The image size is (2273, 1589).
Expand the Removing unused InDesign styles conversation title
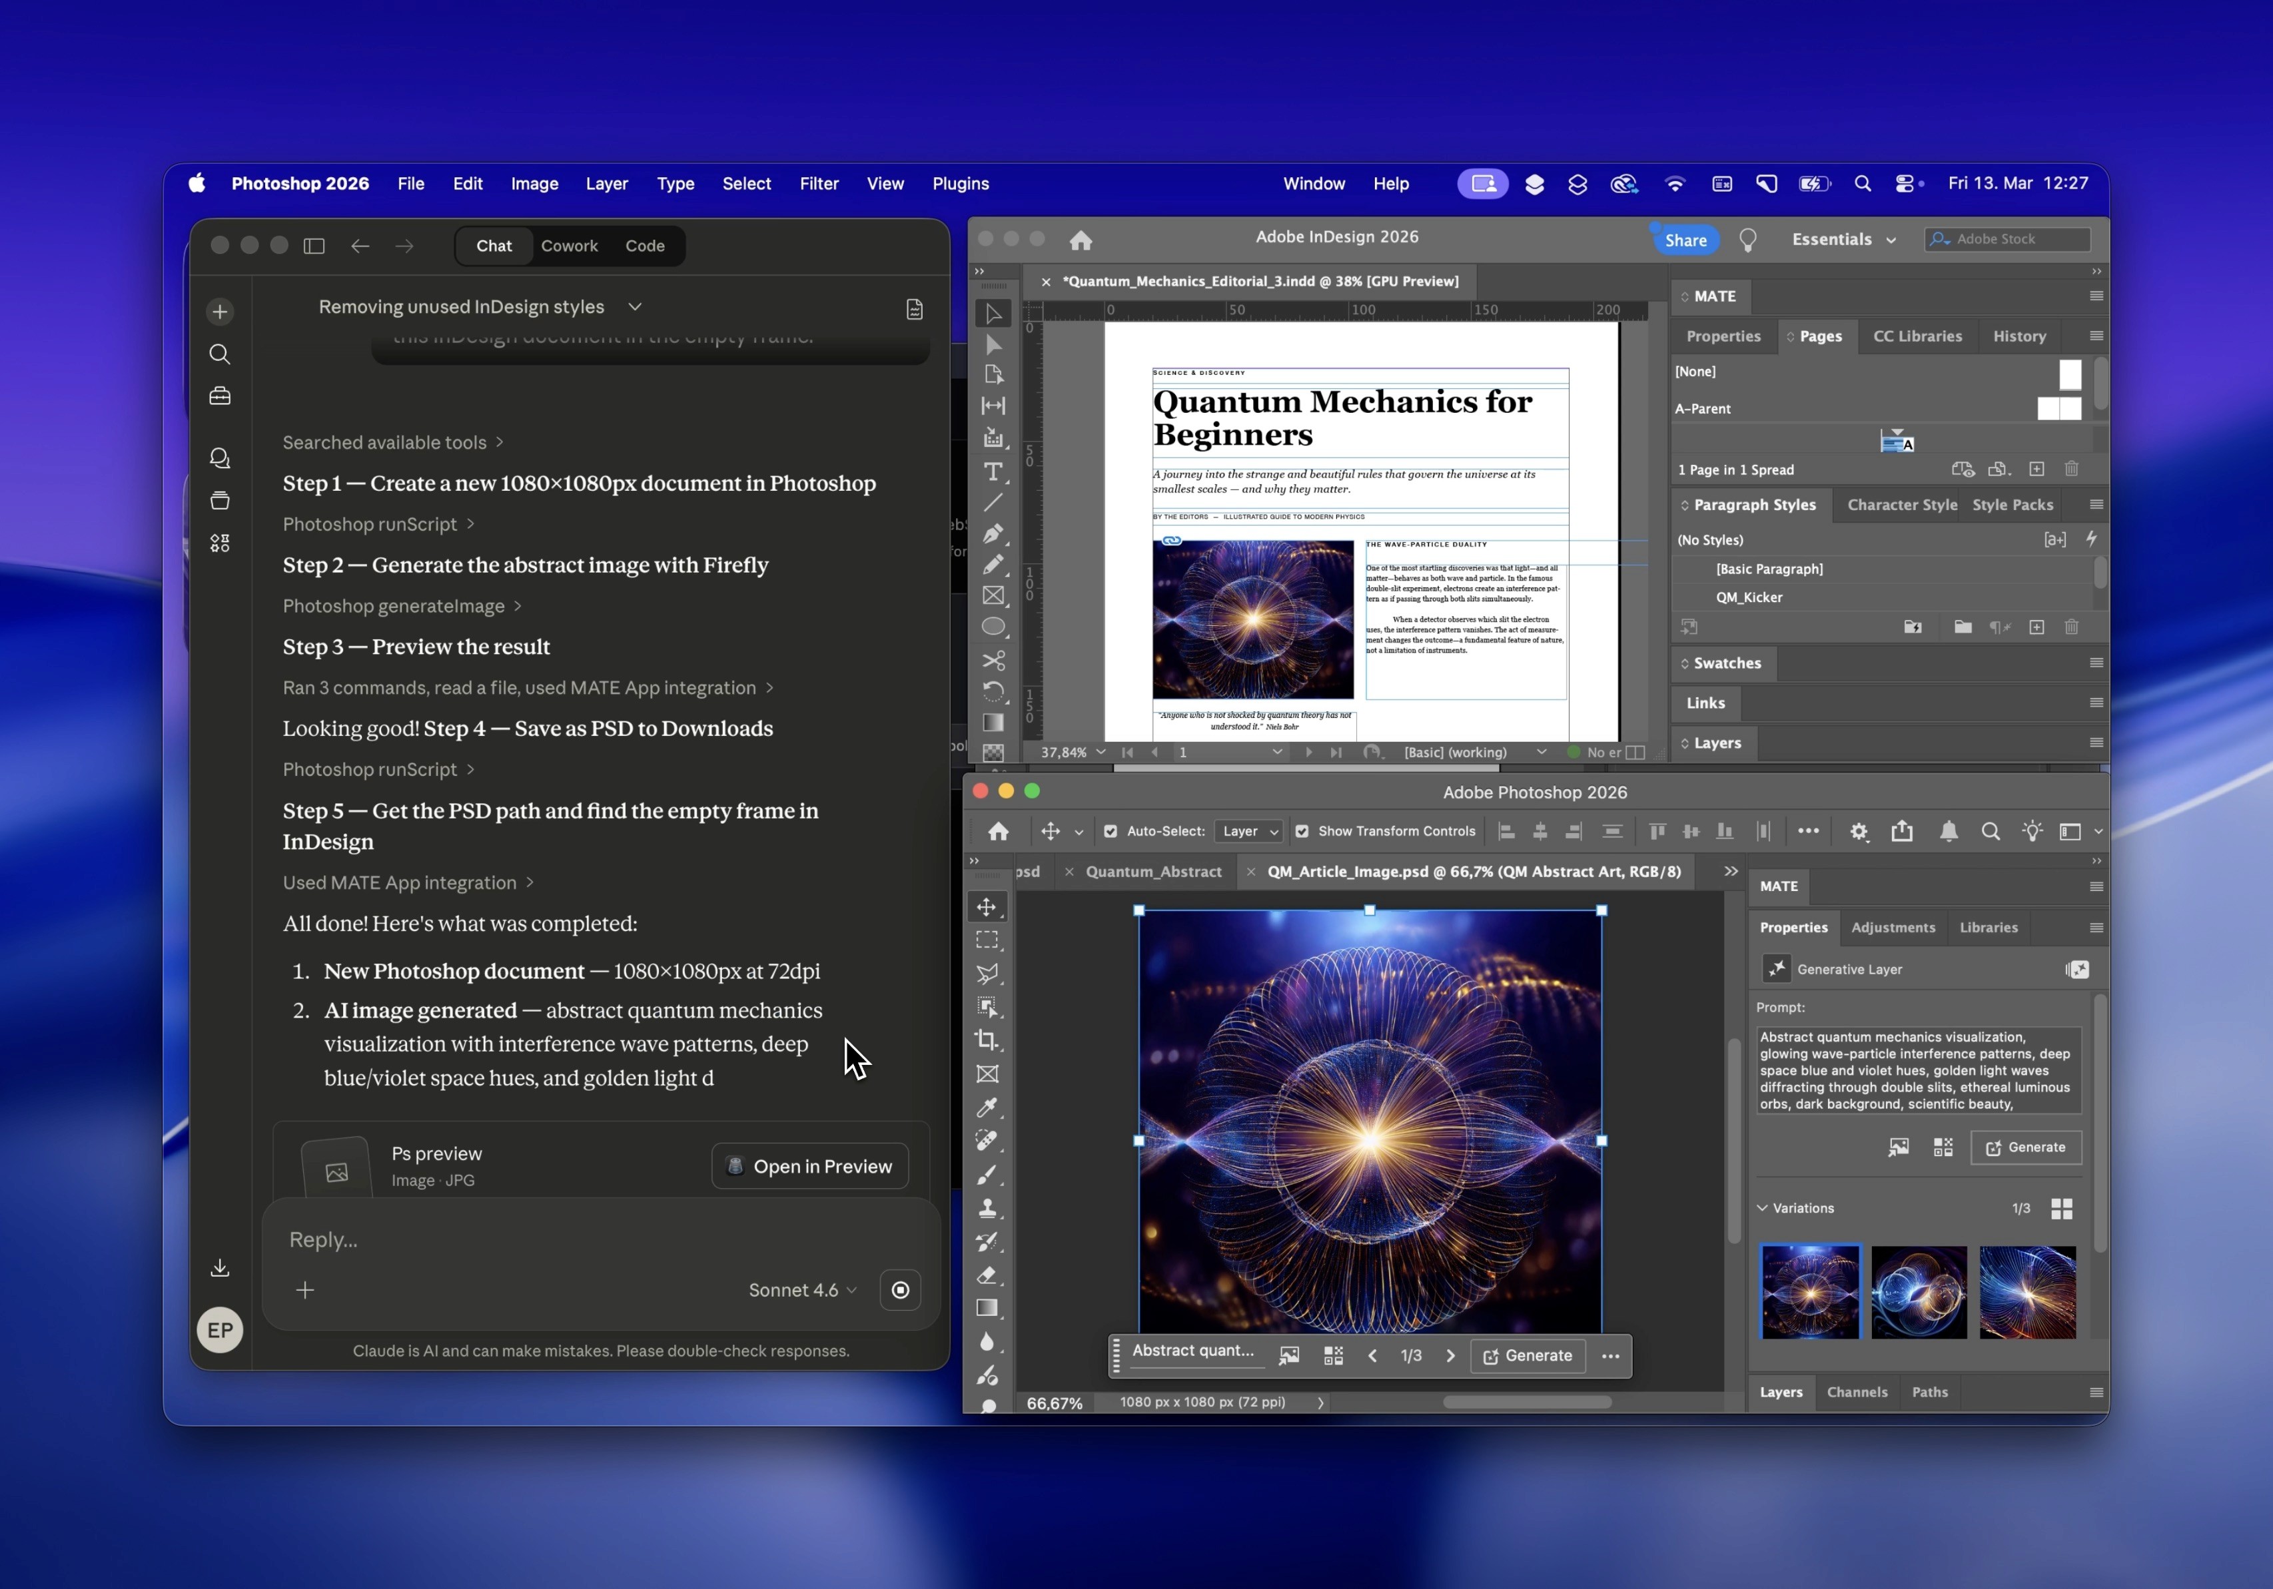[x=635, y=307]
